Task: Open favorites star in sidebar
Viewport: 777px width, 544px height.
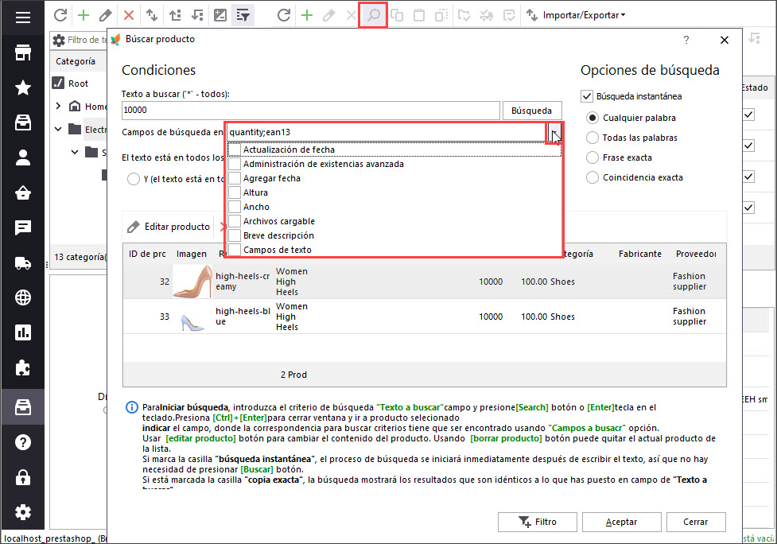Action: click(x=23, y=87)
